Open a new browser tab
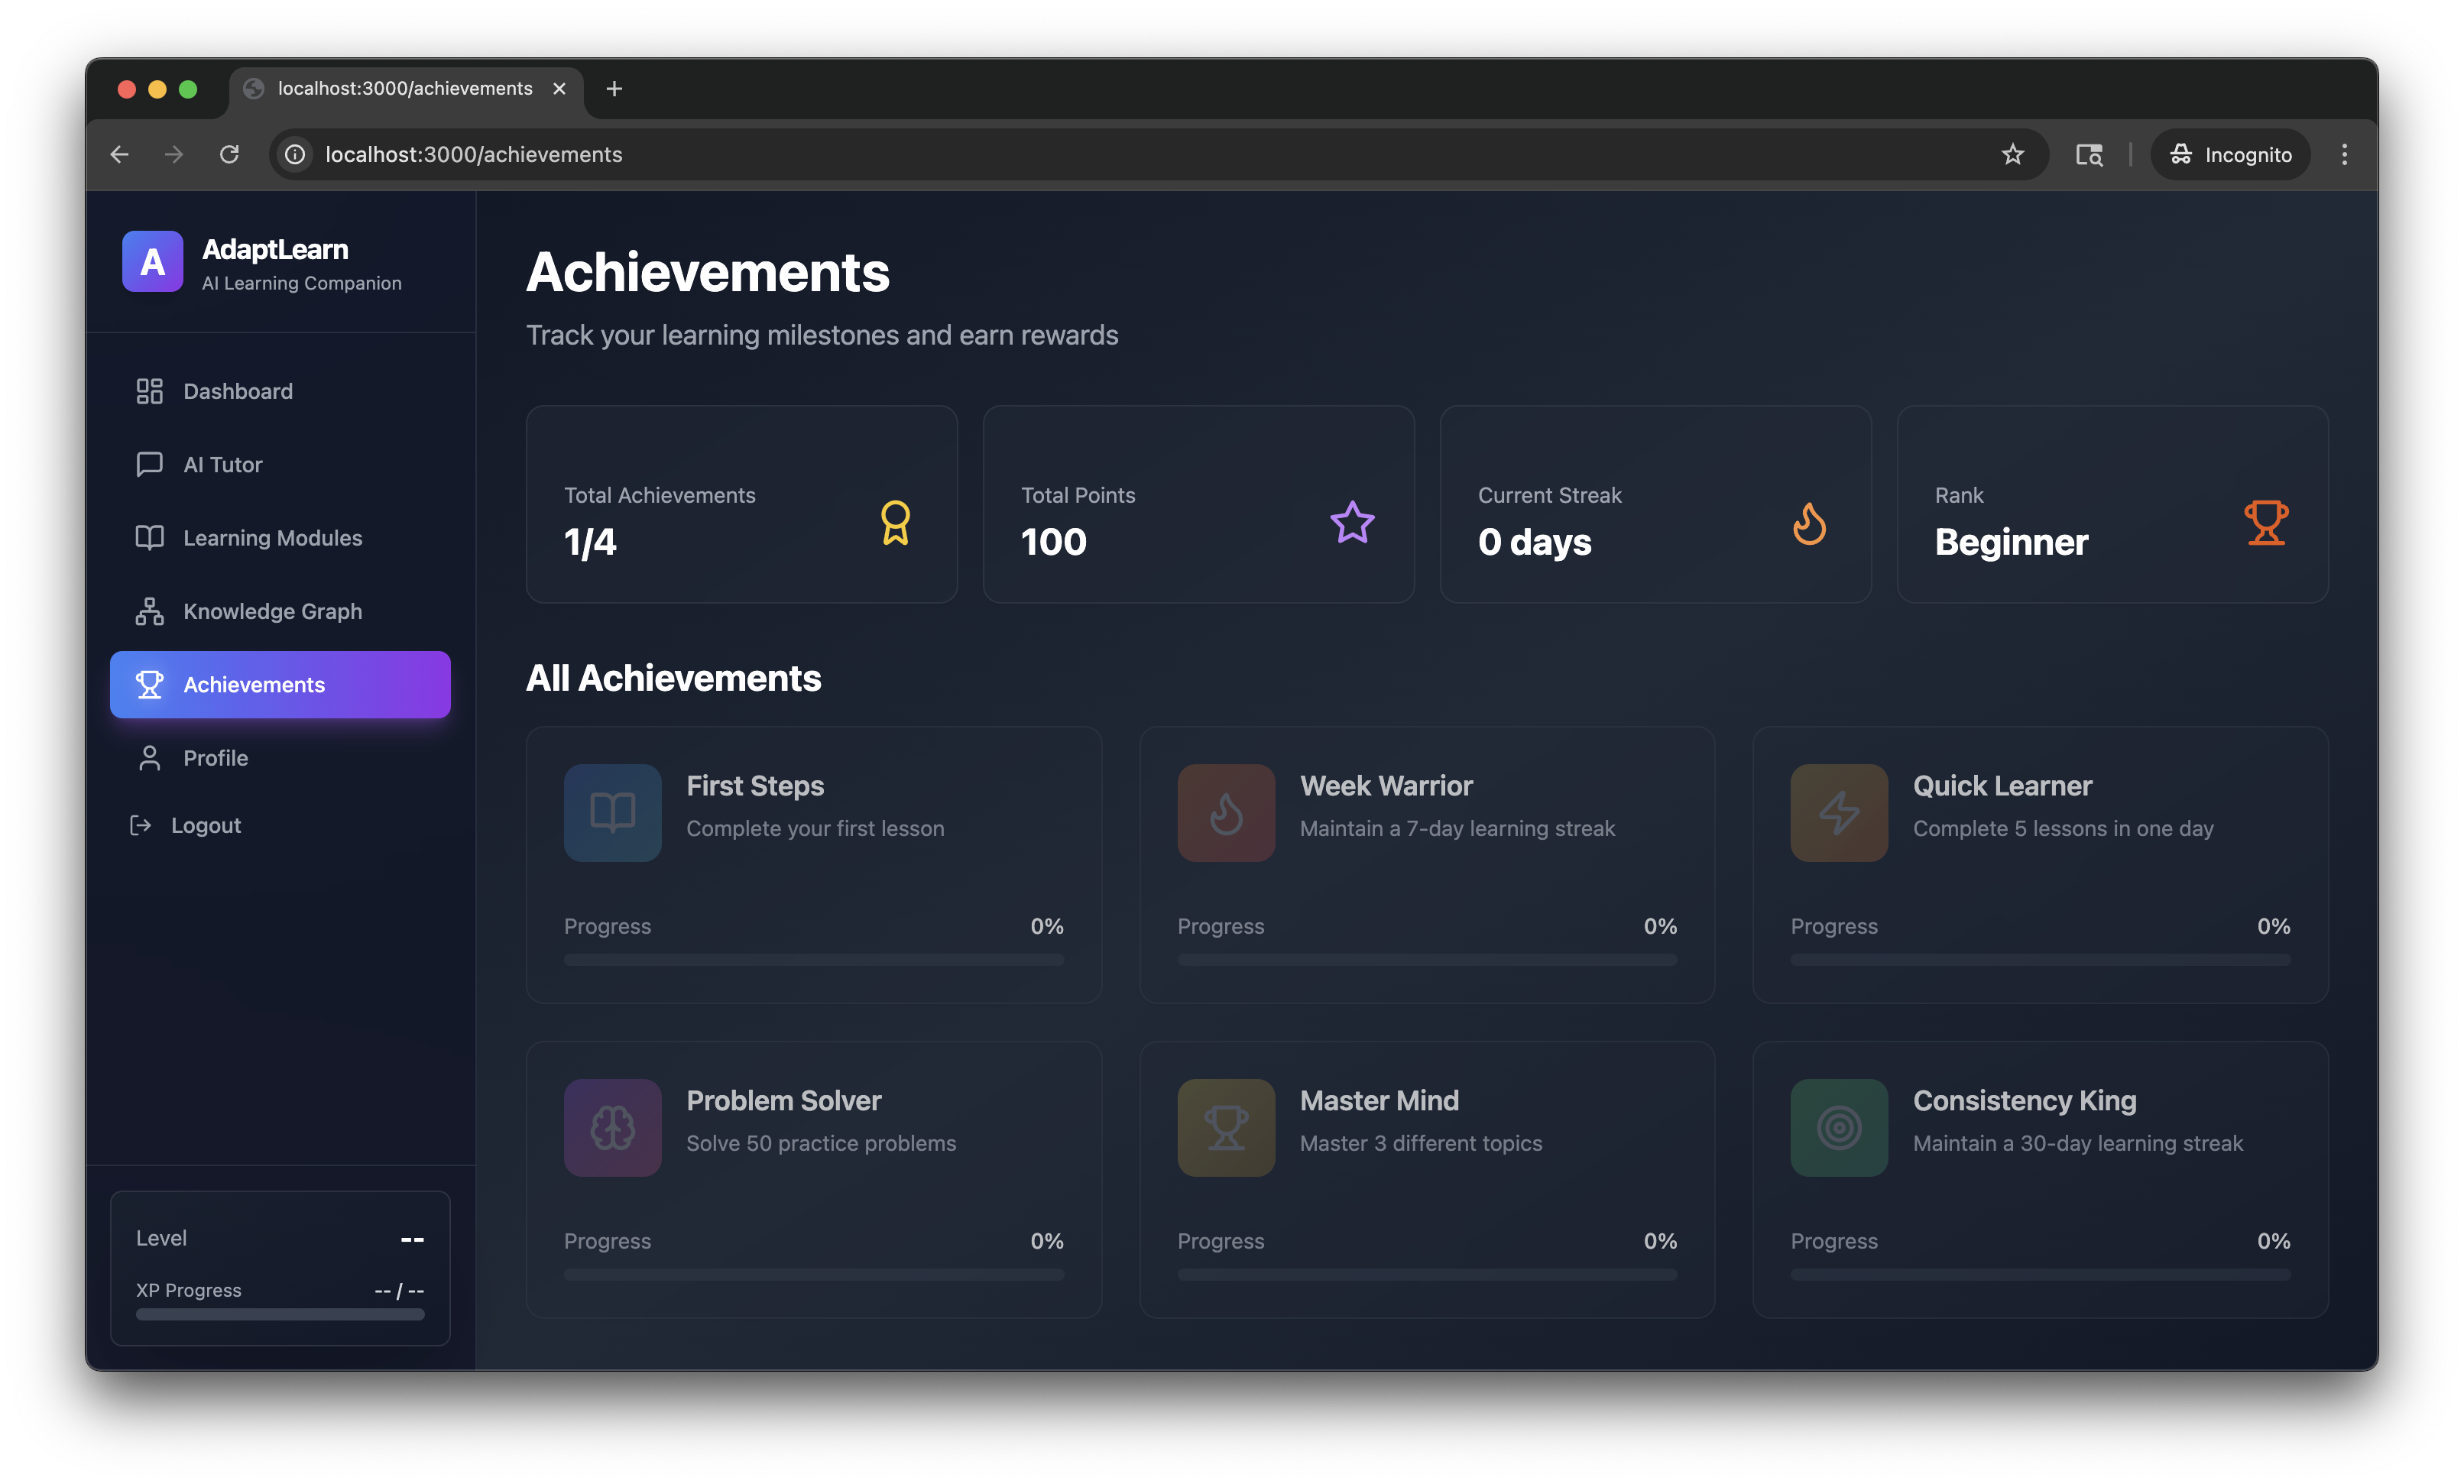 coord(614,89)
